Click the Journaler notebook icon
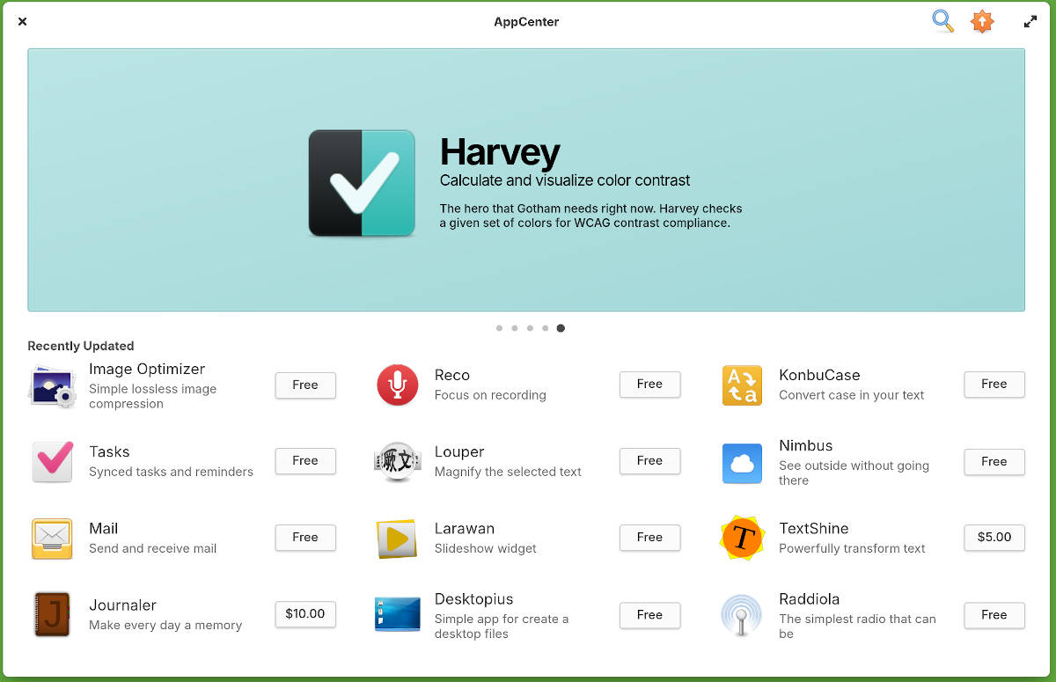 point(53,614)
